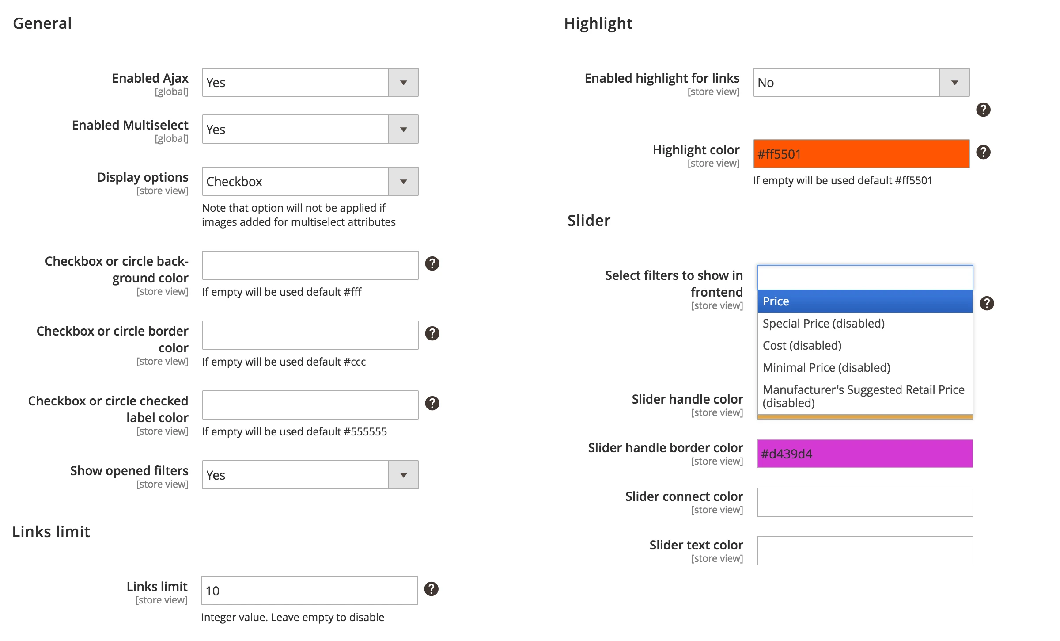
Task: Open help beside Highlight color field
Action: coord(984,152)
